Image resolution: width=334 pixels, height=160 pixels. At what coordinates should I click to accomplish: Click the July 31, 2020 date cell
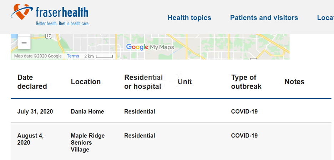pos(35,111)
